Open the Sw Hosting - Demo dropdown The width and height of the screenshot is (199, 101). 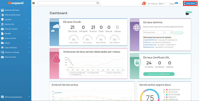click(x=157, y=4)
